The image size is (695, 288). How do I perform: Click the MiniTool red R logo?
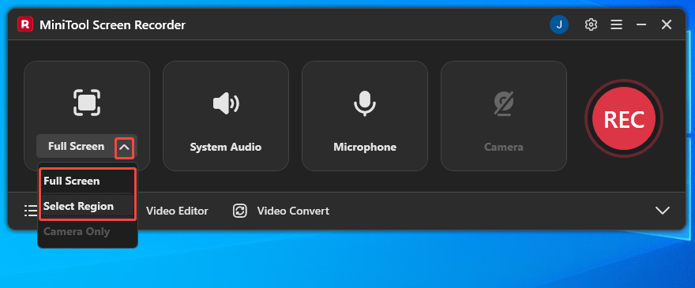(25, 24)
